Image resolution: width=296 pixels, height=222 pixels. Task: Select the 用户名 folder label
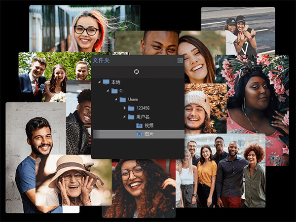pos(143,117)
